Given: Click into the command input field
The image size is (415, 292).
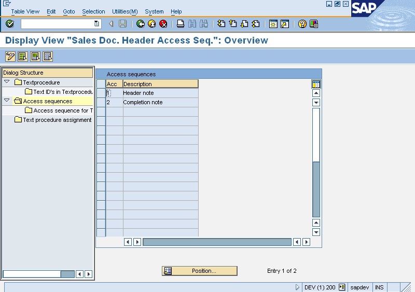Looking at the screenshot, I should tap(58, 24).
